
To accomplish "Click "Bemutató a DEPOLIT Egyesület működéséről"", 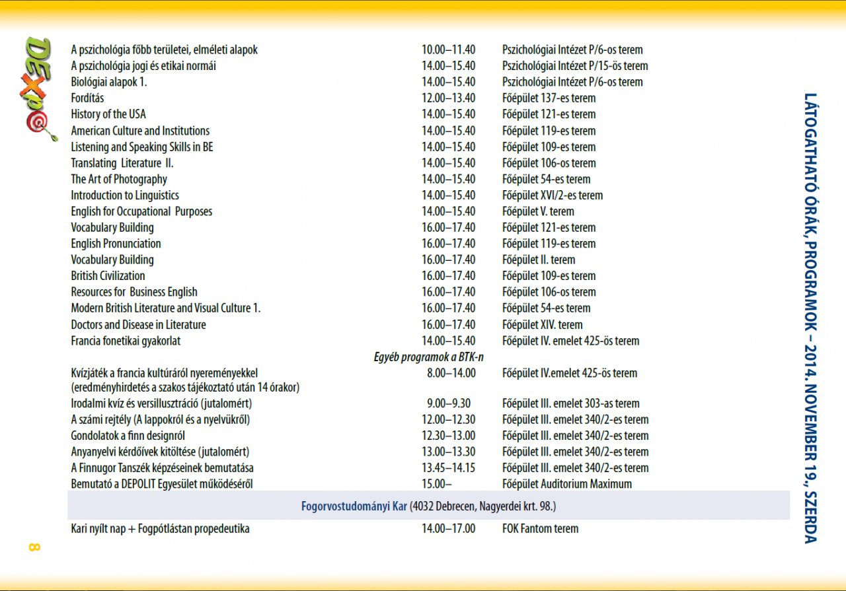I will [162, 484].
